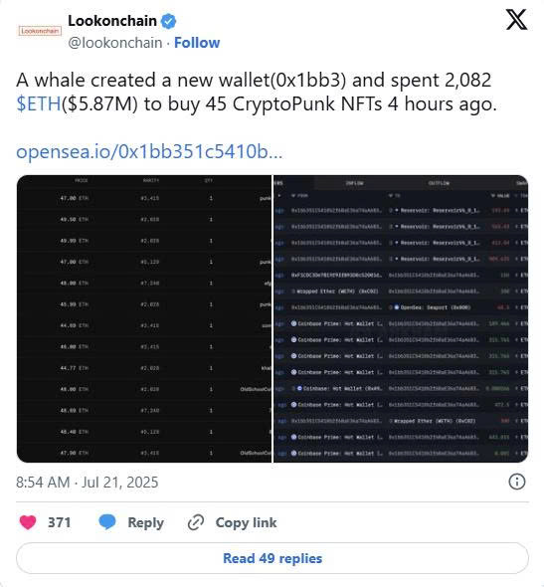Screen dimensions: 544x587
Task: Open the opensea.io wallet link
Action: (x=149, y=151)
